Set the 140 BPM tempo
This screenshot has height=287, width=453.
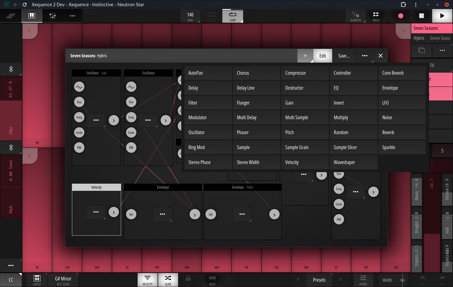click(190, 16)
